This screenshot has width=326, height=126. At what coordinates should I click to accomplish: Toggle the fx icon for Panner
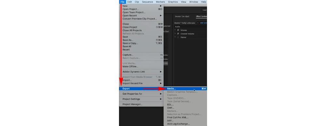(178, 37)
